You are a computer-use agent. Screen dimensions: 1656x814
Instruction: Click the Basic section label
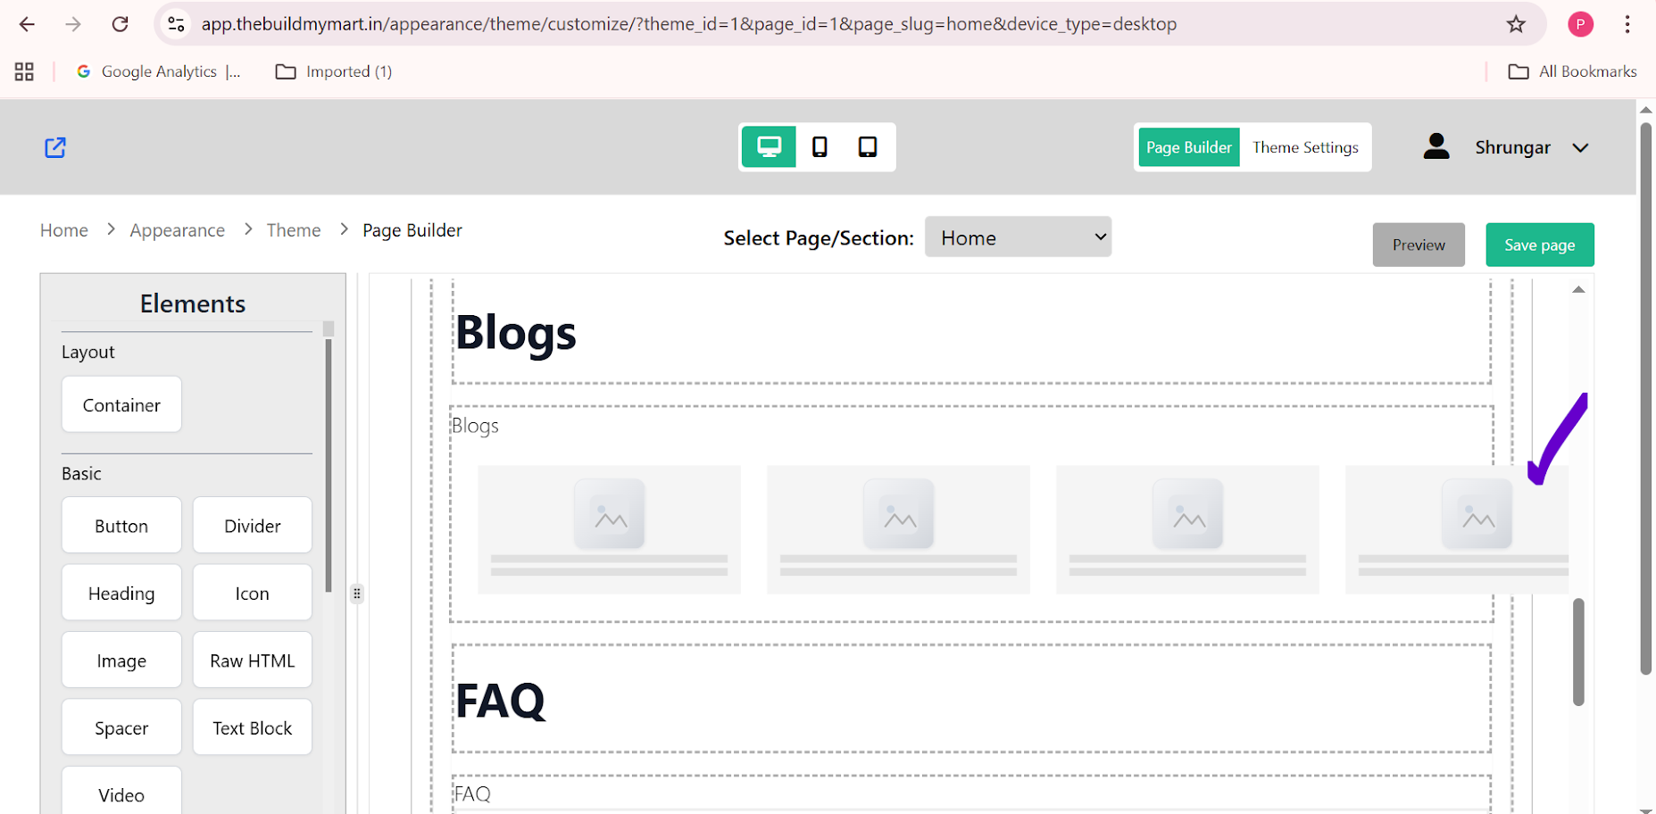click(81, 473)
